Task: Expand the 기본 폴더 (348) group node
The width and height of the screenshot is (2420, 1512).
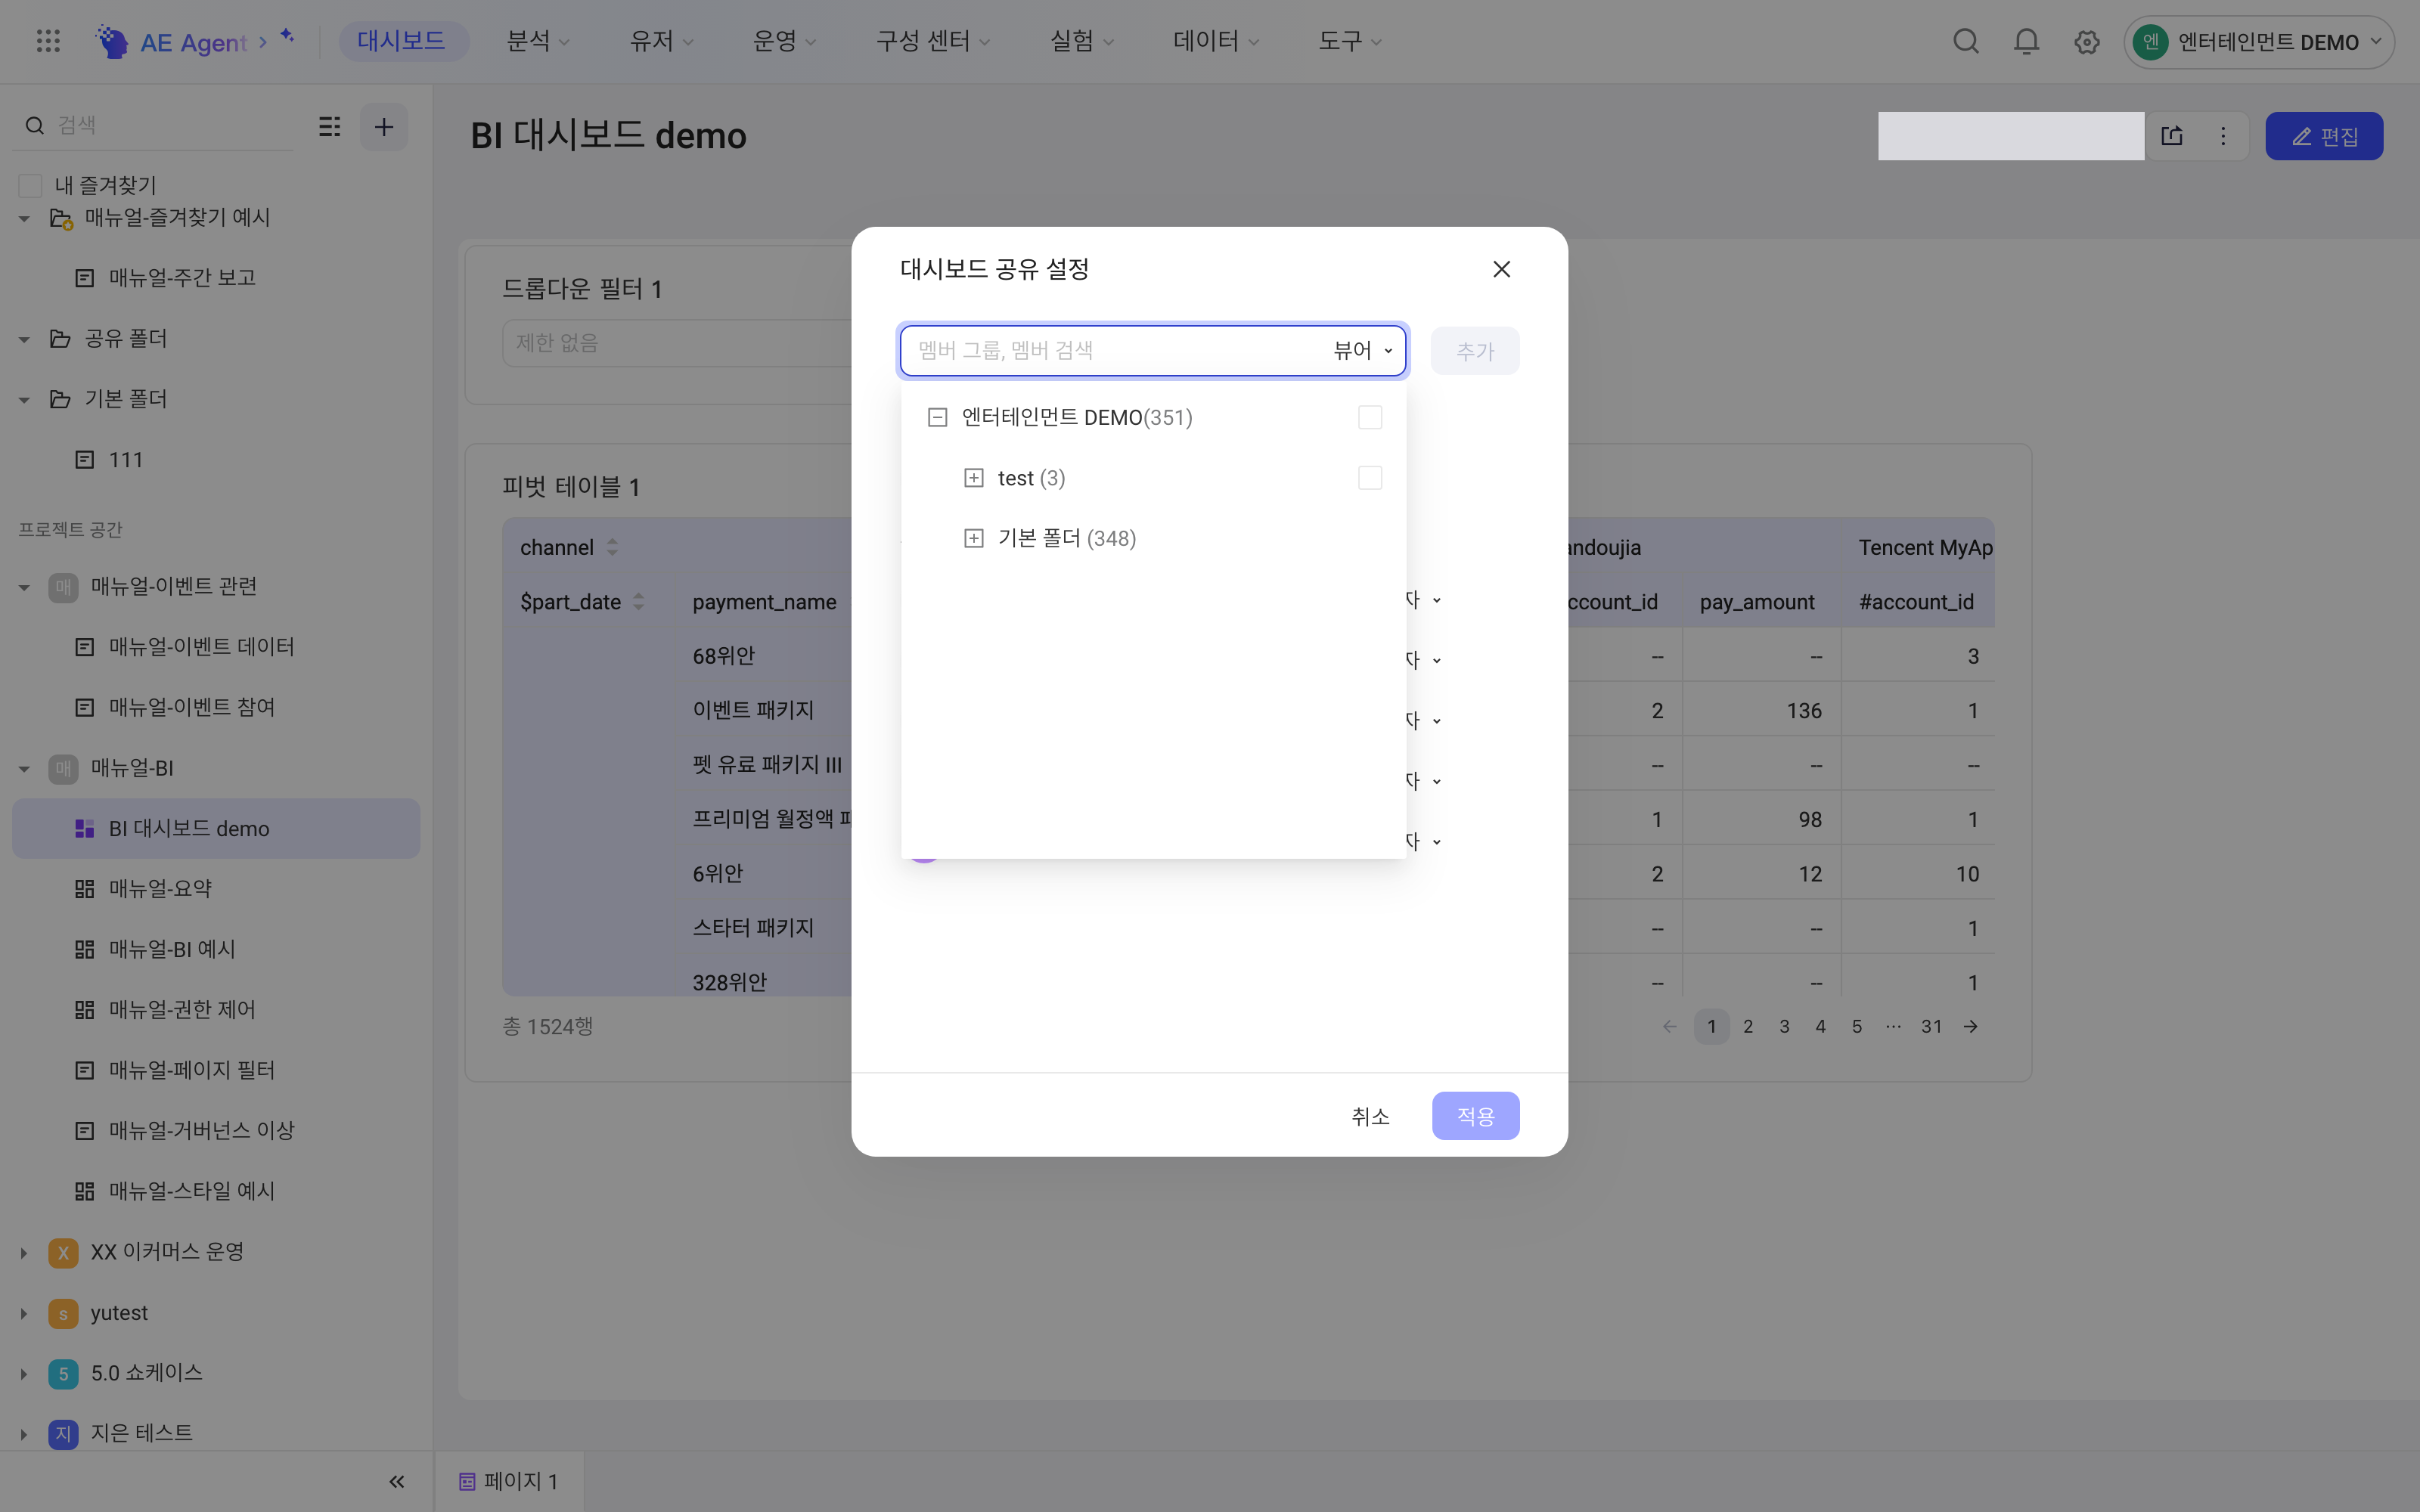Action: (973, 538)
